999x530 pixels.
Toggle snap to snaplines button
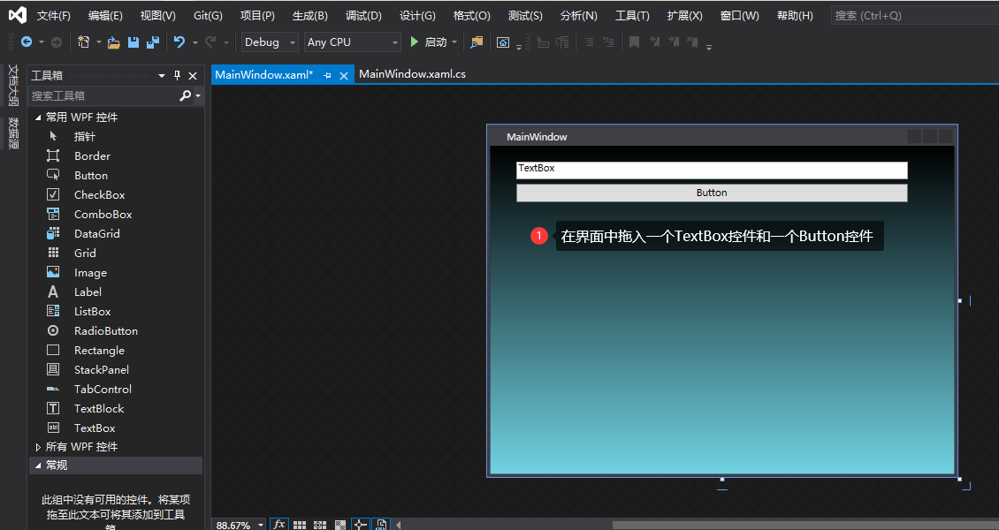pyautogui.click(x=360, y=525)
